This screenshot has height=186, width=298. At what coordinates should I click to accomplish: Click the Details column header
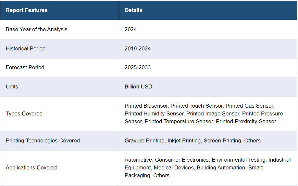133,10
